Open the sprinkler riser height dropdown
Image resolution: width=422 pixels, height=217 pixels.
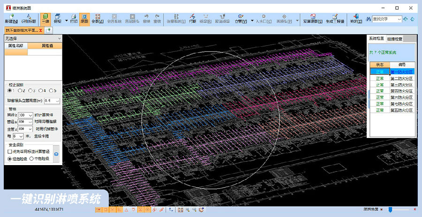point(58,100)
